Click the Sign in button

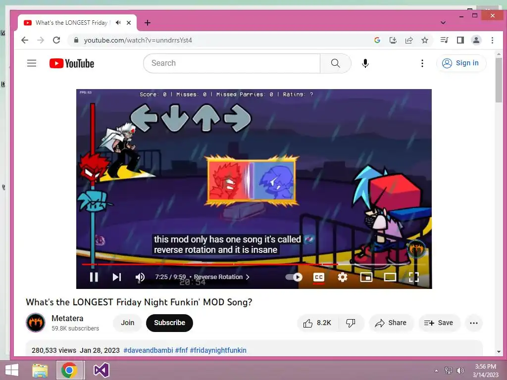coord(461,63)
